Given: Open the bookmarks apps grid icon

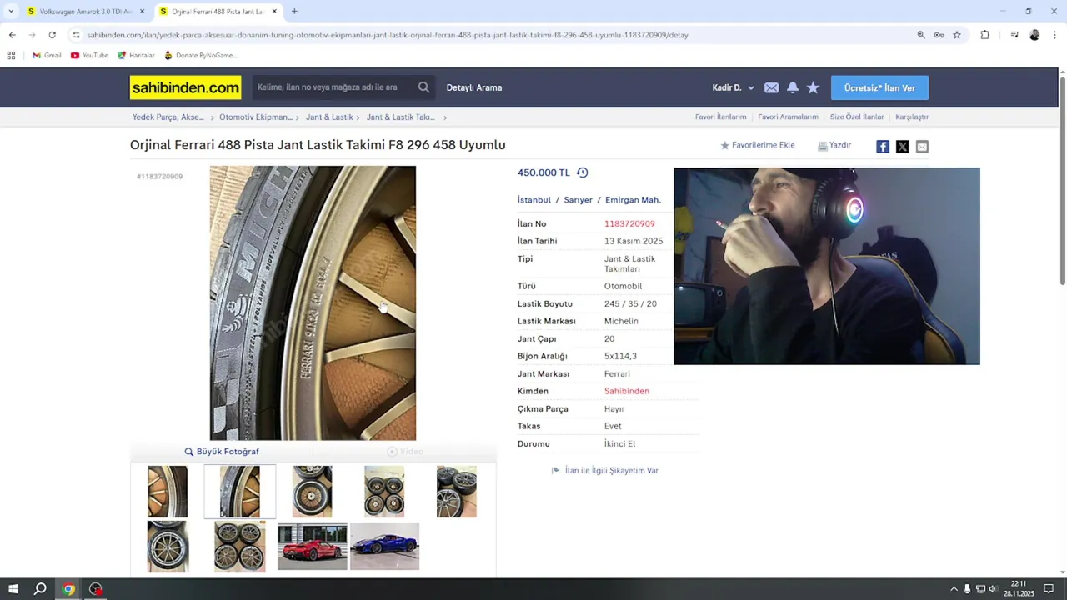Looking at the screenshot, I should pyautogui.click(x=11, y=55).
